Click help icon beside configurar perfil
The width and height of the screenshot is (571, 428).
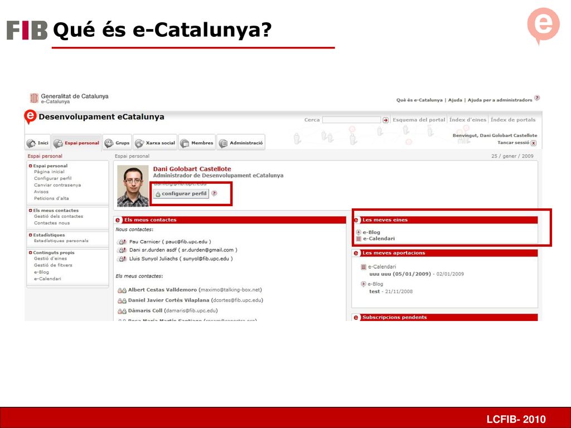click(x=214, y=193)
